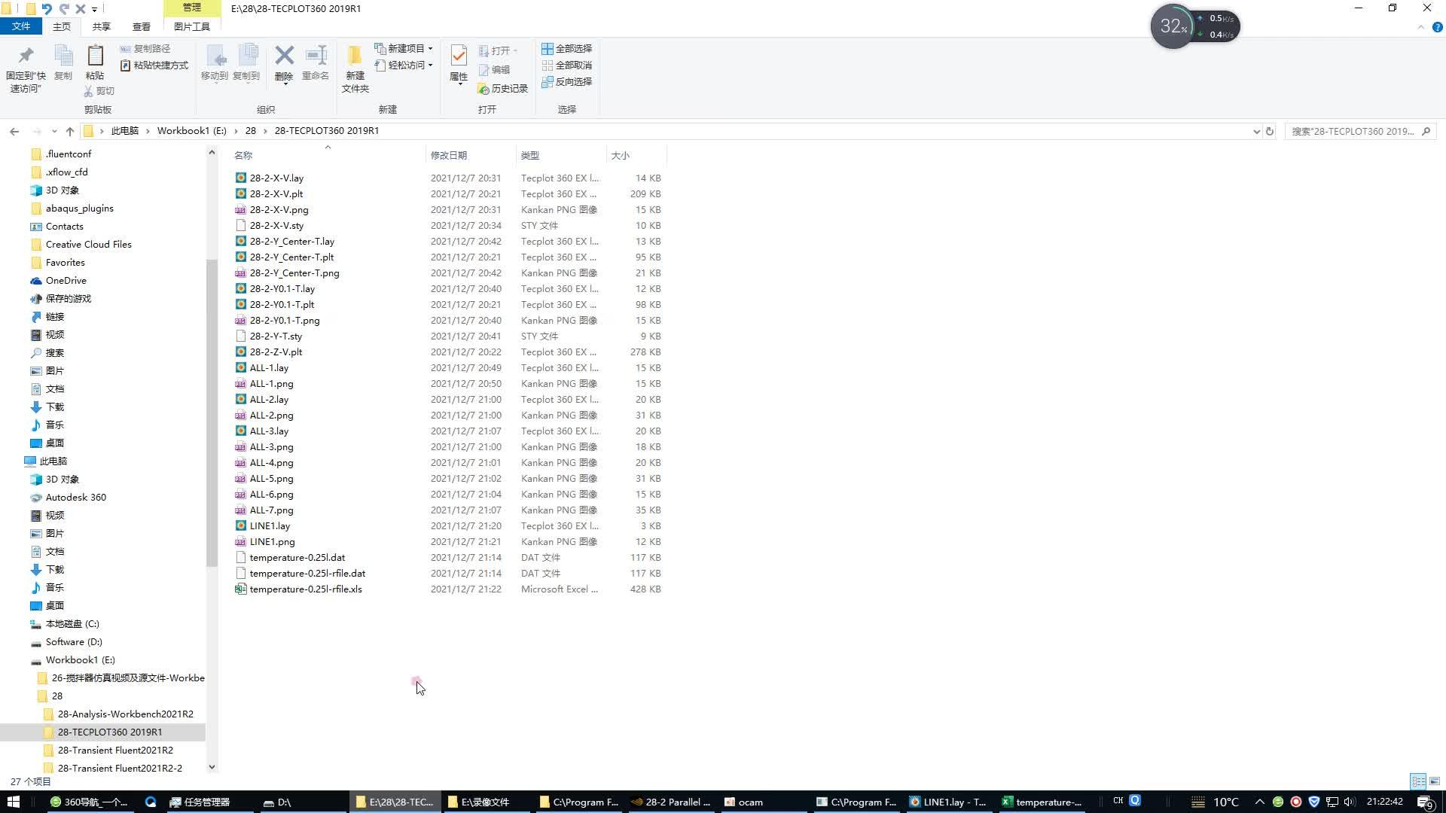
Task: Click the navigation pane scroll down arrow
Action: (212, 767)
